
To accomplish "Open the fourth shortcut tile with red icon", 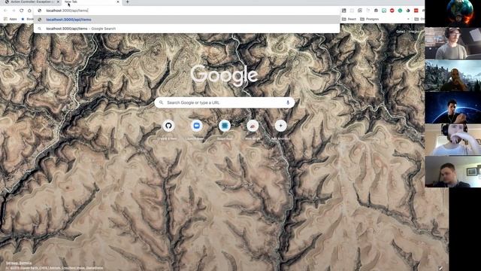I will pos(253,126).
